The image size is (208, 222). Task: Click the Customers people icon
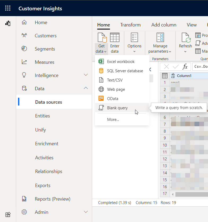pos(24,35)
